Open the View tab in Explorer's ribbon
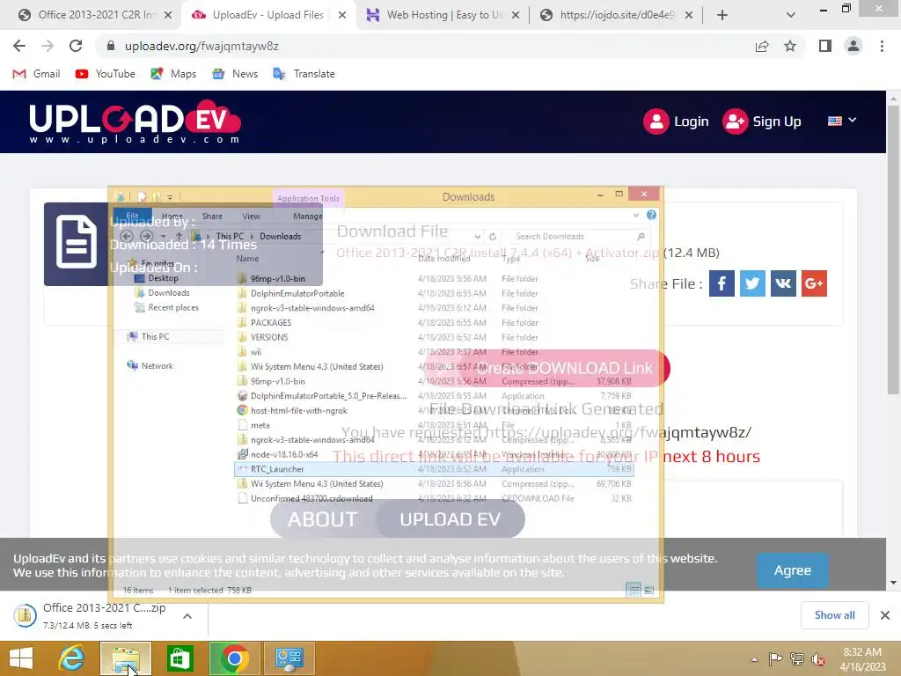 point(251,217)
